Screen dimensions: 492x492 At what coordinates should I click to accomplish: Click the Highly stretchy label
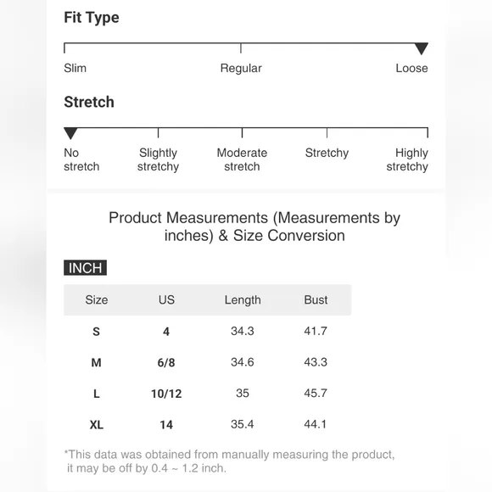click(407, 159)
